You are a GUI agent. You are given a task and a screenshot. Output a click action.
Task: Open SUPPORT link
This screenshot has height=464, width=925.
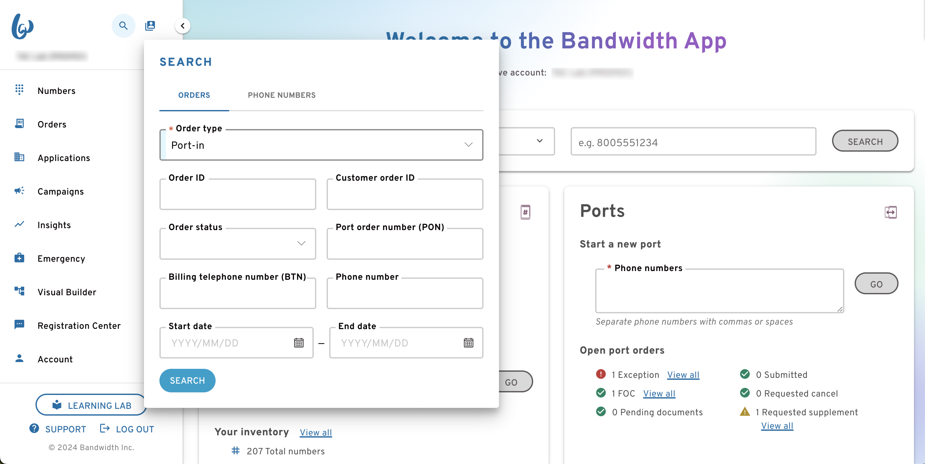tap(65, 429)
